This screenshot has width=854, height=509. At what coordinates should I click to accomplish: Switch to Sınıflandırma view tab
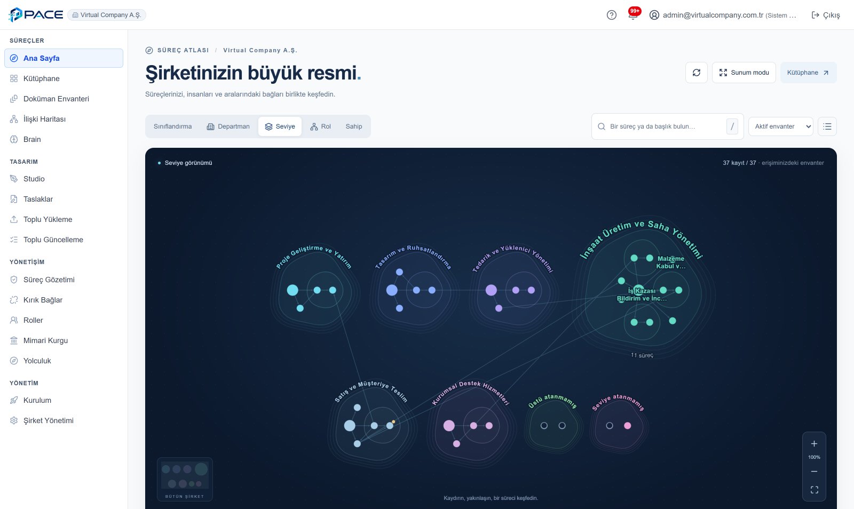tap(172, 126)
